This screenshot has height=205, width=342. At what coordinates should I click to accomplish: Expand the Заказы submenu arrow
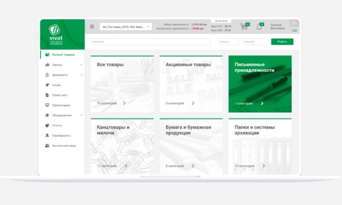point(81,65)
